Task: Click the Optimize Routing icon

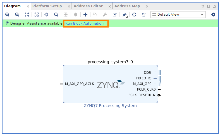Action: coord(144,15)
